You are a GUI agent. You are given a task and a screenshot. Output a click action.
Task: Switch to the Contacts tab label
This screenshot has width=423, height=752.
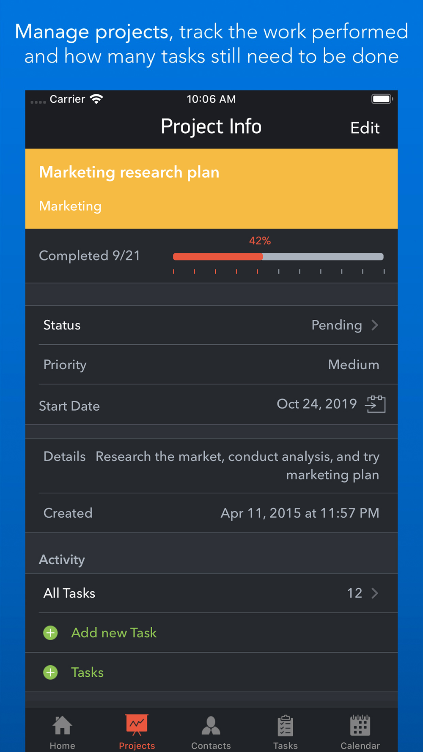click(211, 746)
